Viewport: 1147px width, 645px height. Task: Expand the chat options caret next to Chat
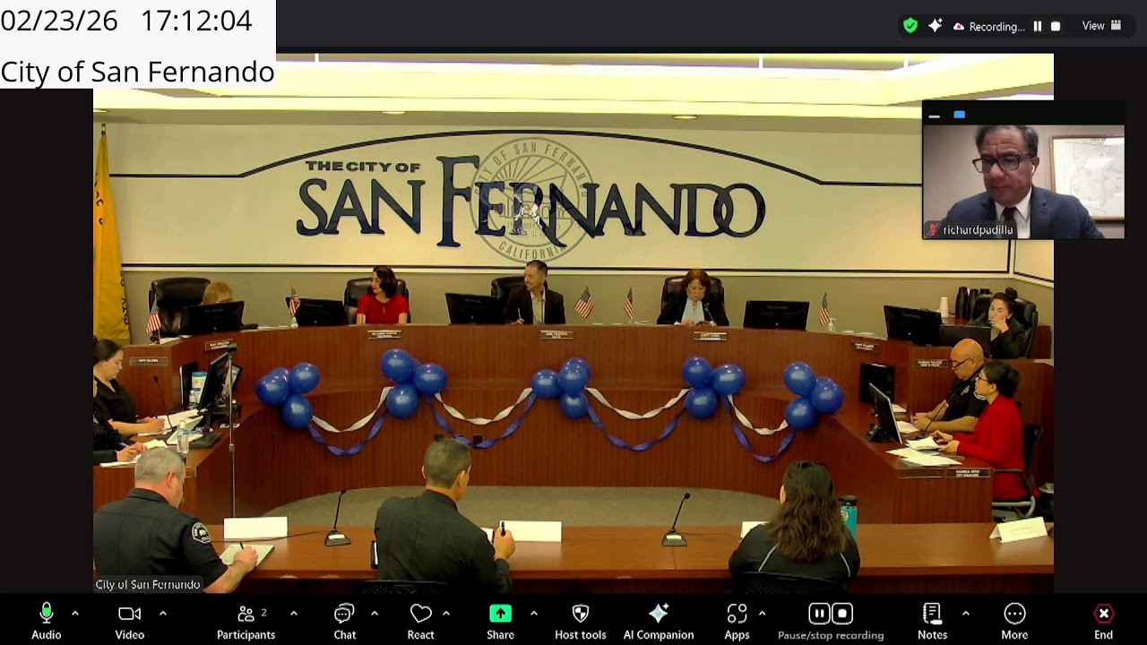375,614
